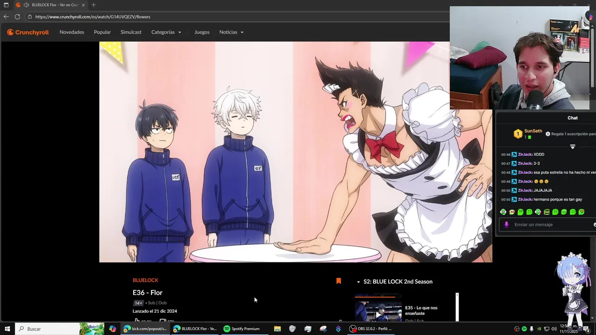Viewport: 596px width, 335px height.
Task: Click the Chat panel header
Action: point(572,118)
